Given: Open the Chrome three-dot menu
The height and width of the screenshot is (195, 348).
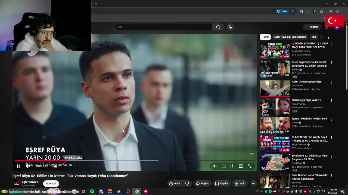Looking at the screenshot, I should (x=344, y=11).
